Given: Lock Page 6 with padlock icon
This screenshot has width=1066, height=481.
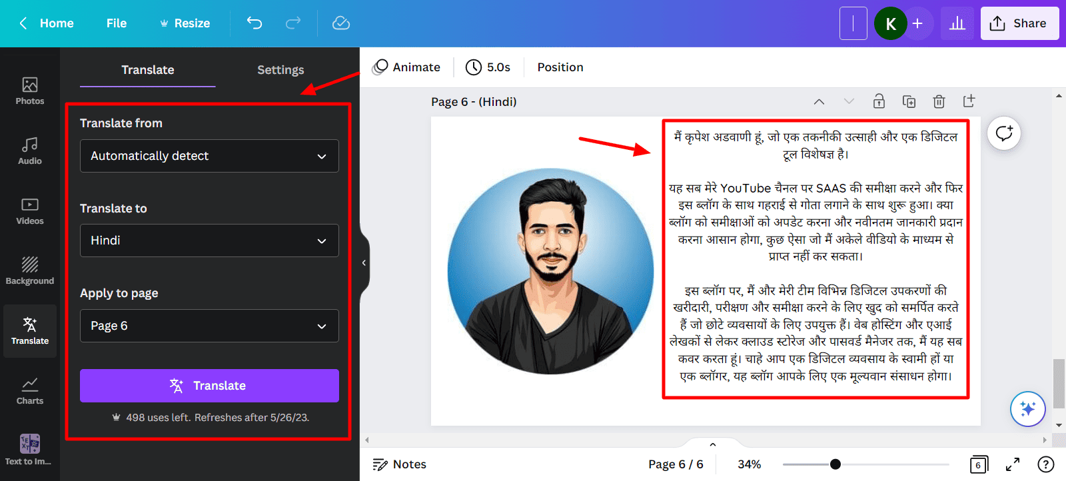Looking at the screenshot, I should 879,101.
